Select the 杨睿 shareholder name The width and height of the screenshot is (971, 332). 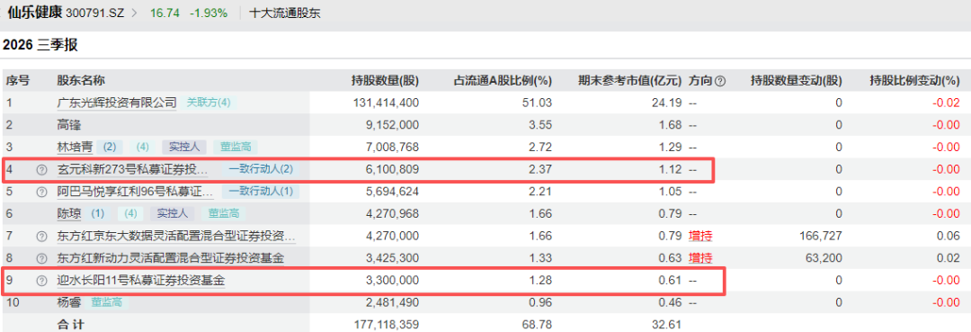[68, 303]
